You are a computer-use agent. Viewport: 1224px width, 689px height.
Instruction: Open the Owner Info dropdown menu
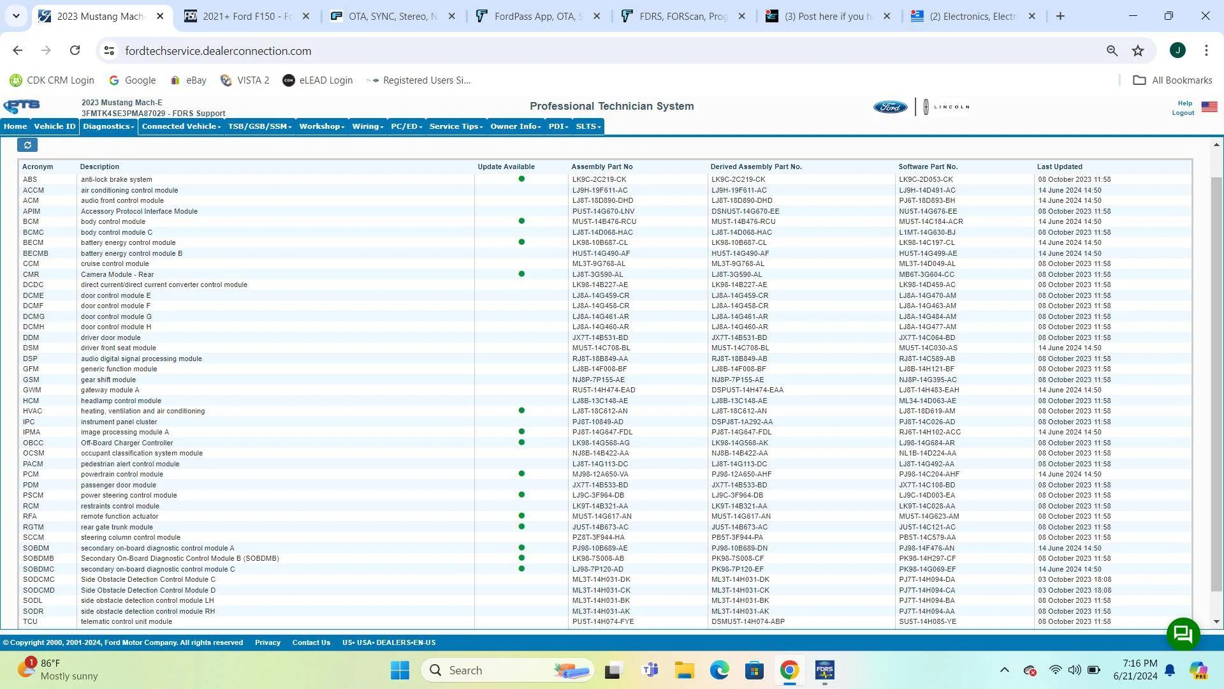pyautogui.click(x=516, y=126)
